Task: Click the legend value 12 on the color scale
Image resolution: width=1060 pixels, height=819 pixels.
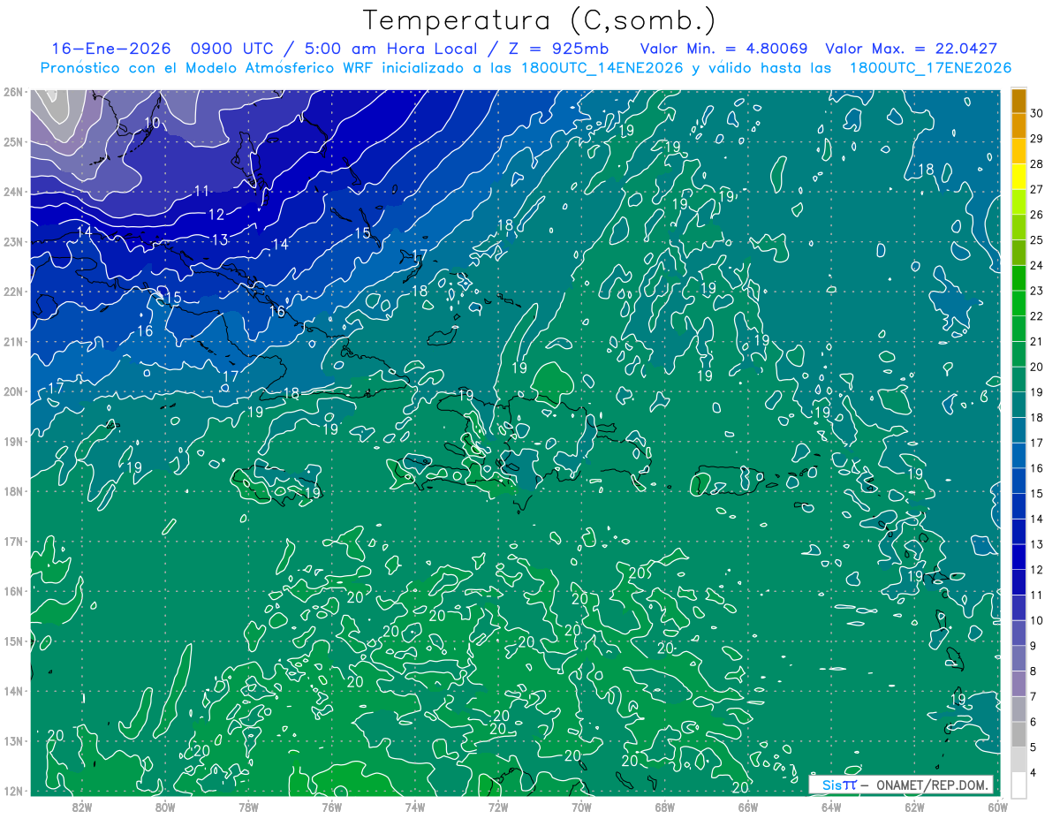Action: (1036, 570)
